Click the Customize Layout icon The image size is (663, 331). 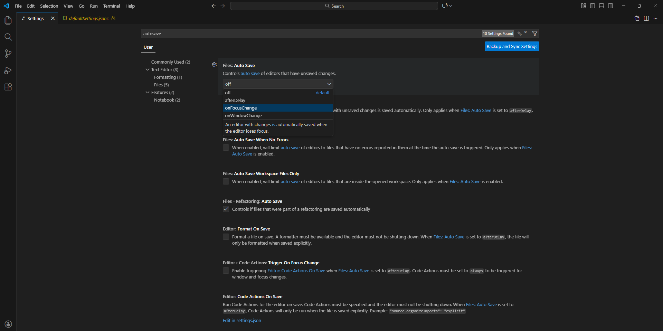(x=584, y=6)
